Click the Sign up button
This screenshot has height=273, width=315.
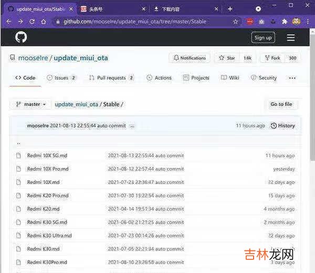262,38
